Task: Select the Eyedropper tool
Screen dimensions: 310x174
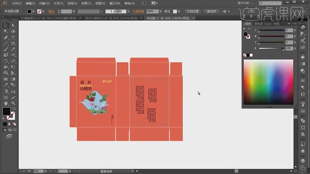Action: pos(6,85)
